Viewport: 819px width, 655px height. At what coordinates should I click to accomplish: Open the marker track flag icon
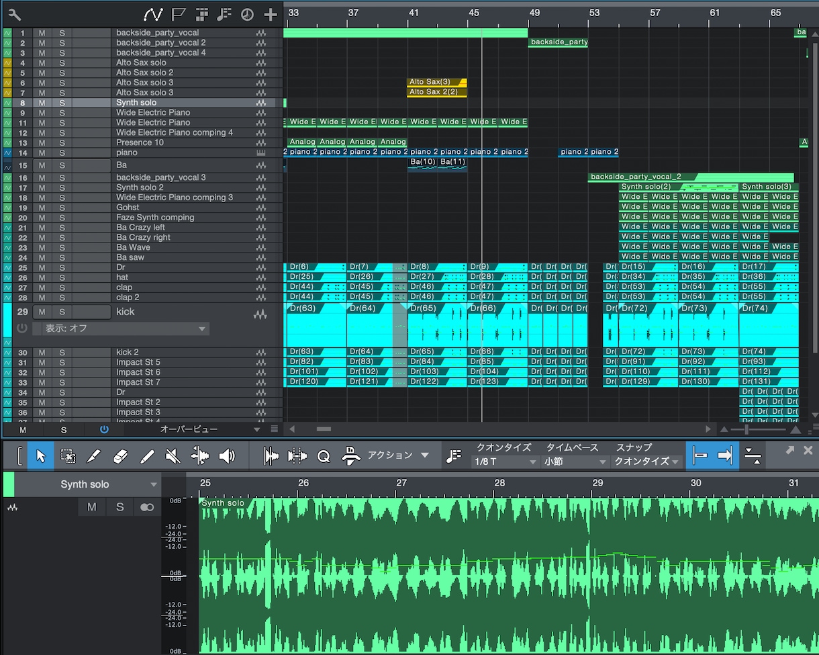[179, 14]
